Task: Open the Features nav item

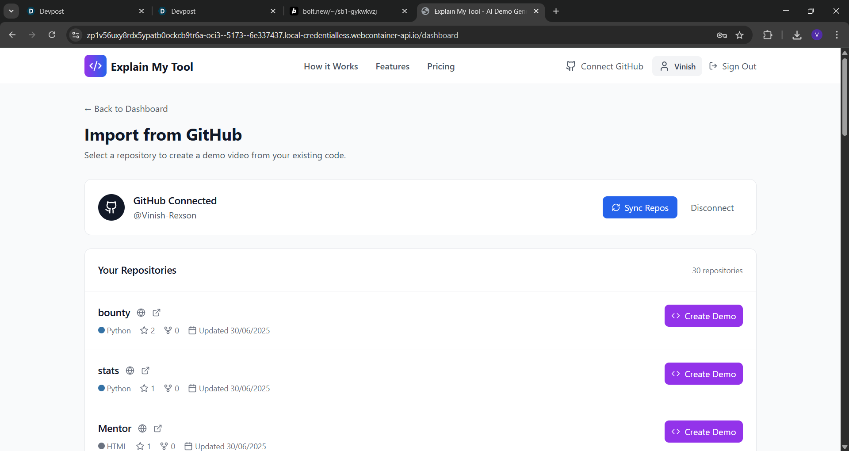Action: point(393,66)
